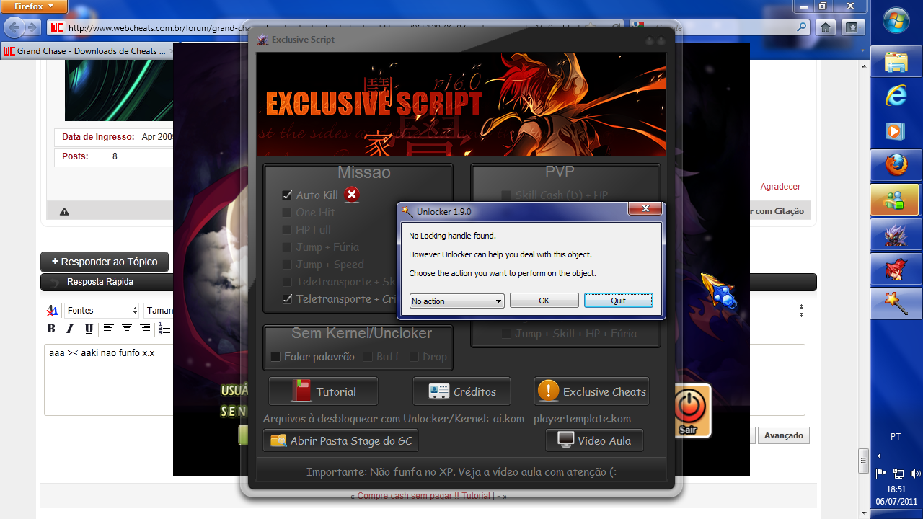Uncheck the Auto Kill checkbox
The image size is (923, 519).
click(x=287, y=195)
